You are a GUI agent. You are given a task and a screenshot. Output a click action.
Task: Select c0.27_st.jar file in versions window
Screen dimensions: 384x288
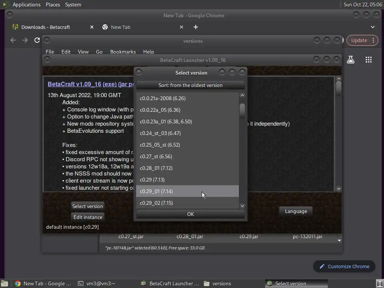tap(131, 237)
